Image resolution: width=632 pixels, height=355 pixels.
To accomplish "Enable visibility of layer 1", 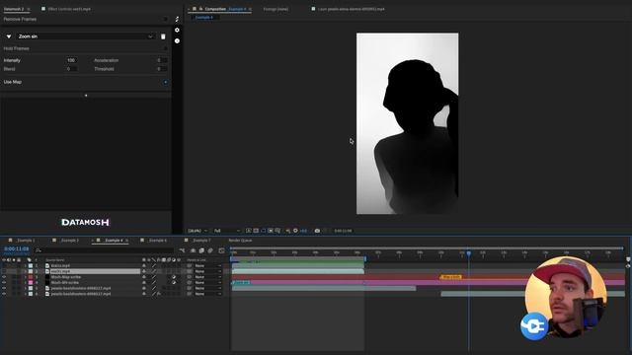I will 4,266.
